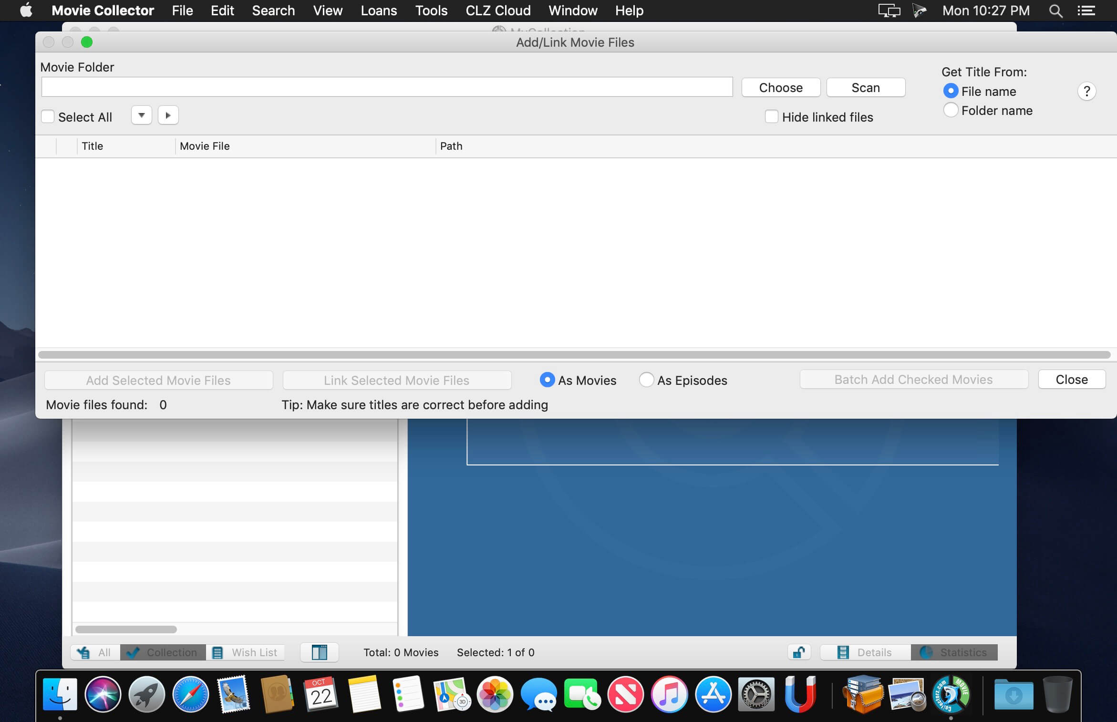Choose the As Episodes radio button
The height and width of the screenshot is (722, 1117).
click(x=646, y=380)
